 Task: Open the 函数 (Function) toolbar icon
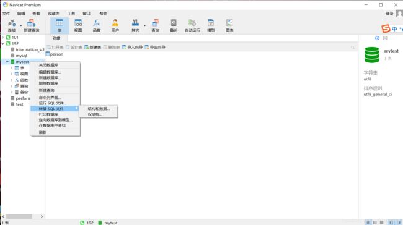tap(97, 25)
